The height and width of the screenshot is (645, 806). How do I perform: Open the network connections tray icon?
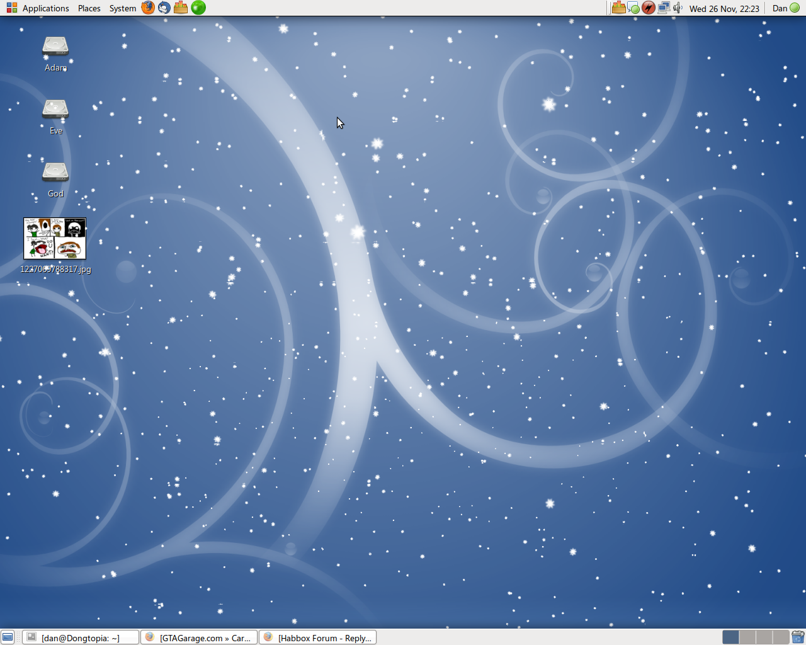pos(664,8)
